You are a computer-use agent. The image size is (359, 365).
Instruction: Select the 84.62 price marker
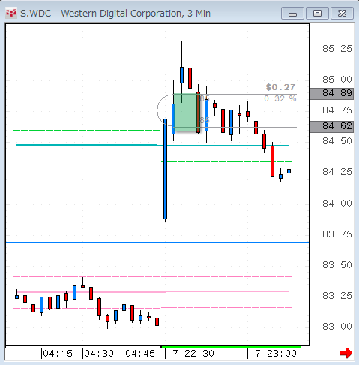pos(331,126)
